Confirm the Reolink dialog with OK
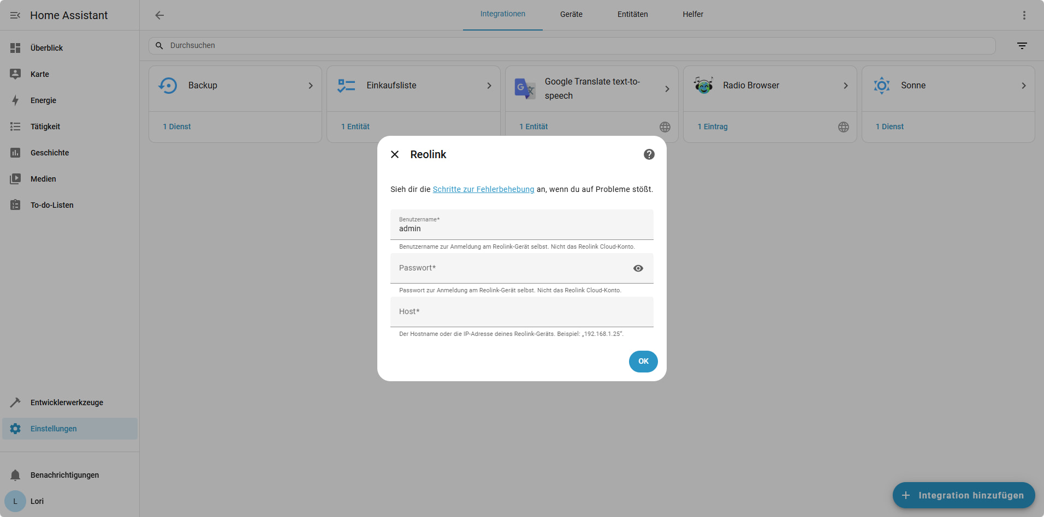 click(x=643, y=362)
